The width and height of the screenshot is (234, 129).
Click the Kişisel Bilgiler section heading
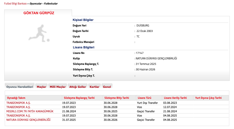83,20
